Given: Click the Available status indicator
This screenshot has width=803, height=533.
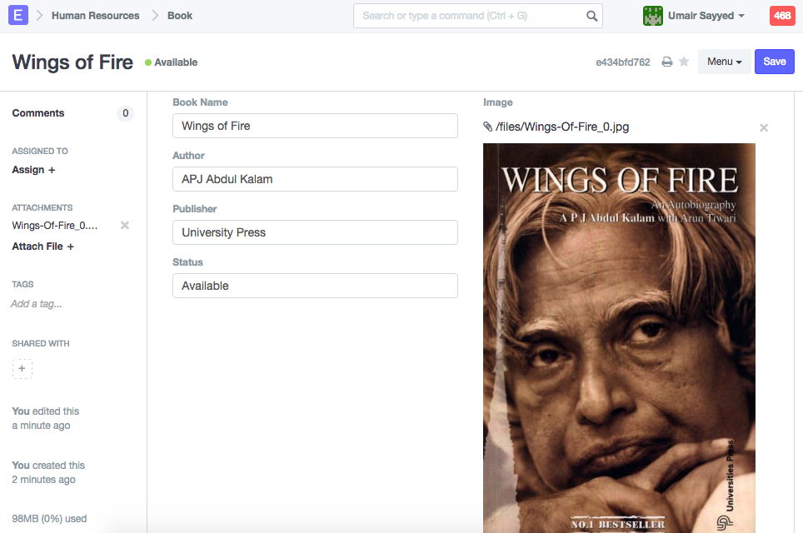Looking at the screenshot, I should (x=171, y=62).
